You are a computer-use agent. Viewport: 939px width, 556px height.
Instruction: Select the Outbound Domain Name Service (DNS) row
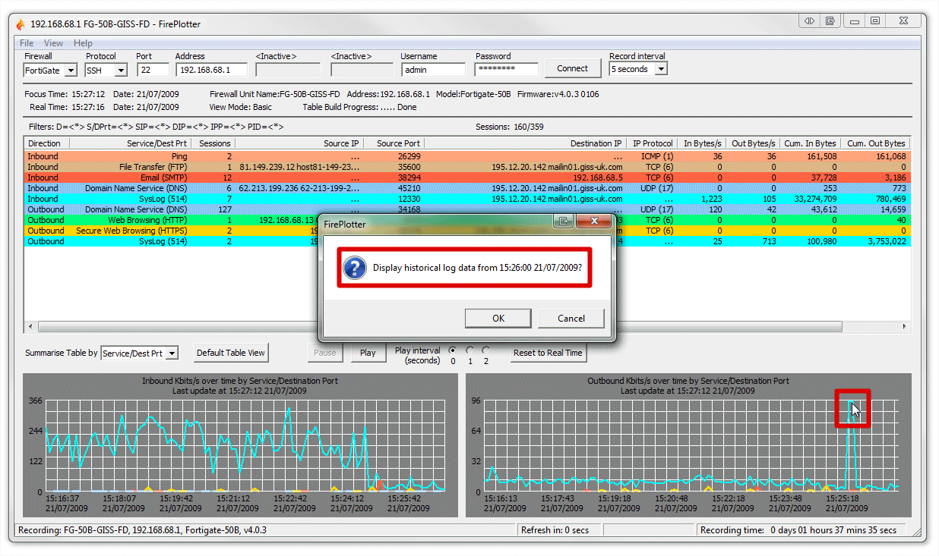tap(467, 209)
